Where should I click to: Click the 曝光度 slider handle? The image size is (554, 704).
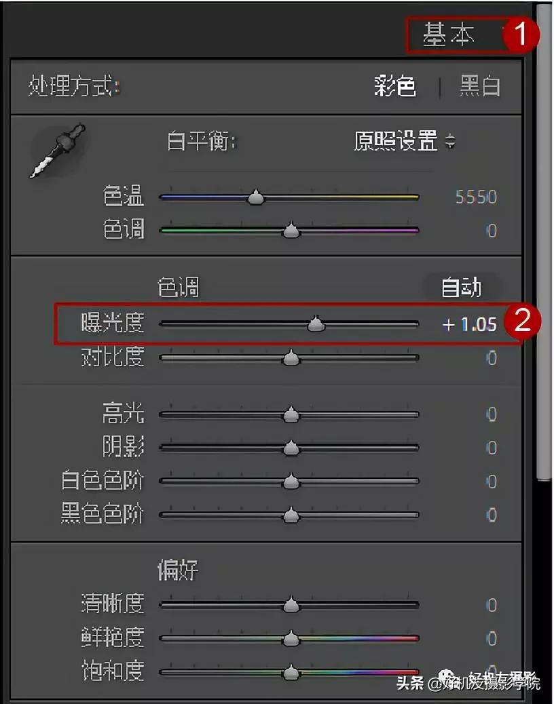[x=316, y=324]
